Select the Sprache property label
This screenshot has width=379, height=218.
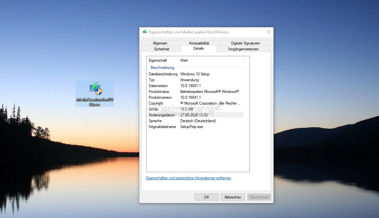[x=155, y=121]
